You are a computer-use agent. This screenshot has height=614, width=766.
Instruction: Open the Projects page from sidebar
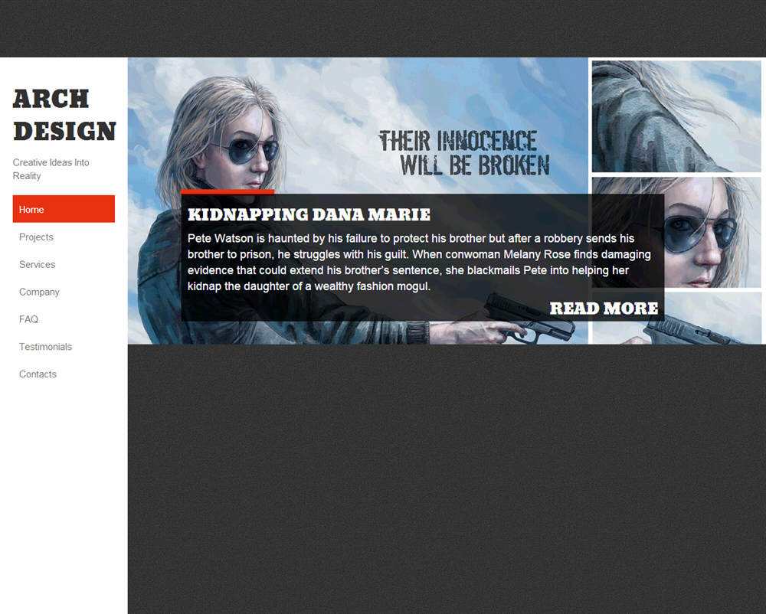coord(37,237)
